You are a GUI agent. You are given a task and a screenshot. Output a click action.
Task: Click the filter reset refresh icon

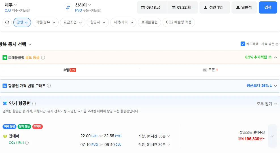7,22
